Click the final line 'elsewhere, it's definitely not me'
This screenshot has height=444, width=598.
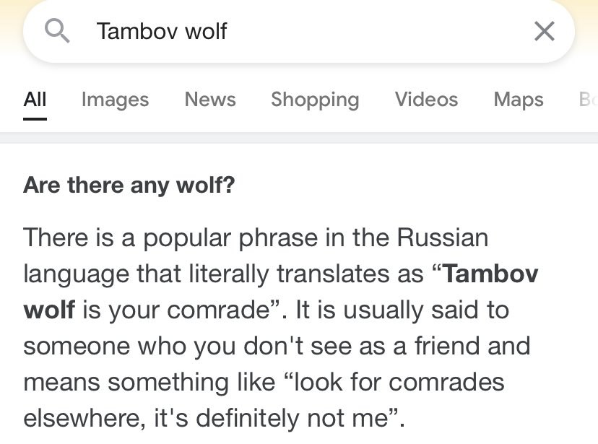[214, 418]
